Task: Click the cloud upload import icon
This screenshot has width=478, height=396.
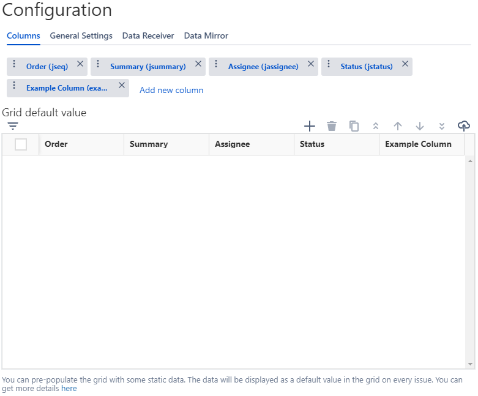Action: click(x=464, y=126)
